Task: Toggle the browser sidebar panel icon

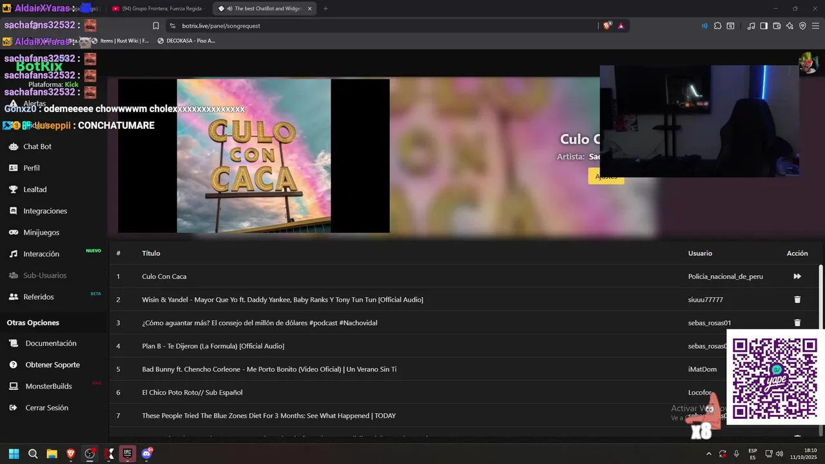Action: [764, 26]
